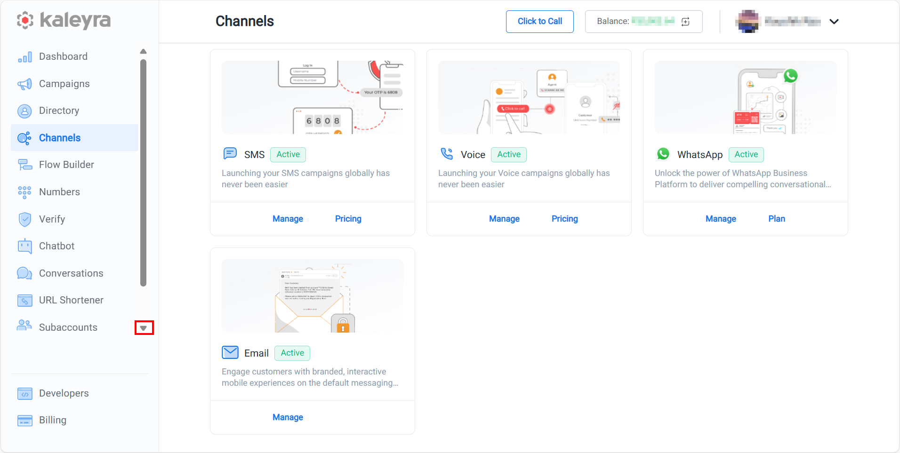Click the SMS Active status badge

pyautogui.click(x=288, y=154)
